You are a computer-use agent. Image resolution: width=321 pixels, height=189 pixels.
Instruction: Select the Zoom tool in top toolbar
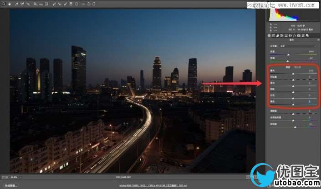coord(4,4)
